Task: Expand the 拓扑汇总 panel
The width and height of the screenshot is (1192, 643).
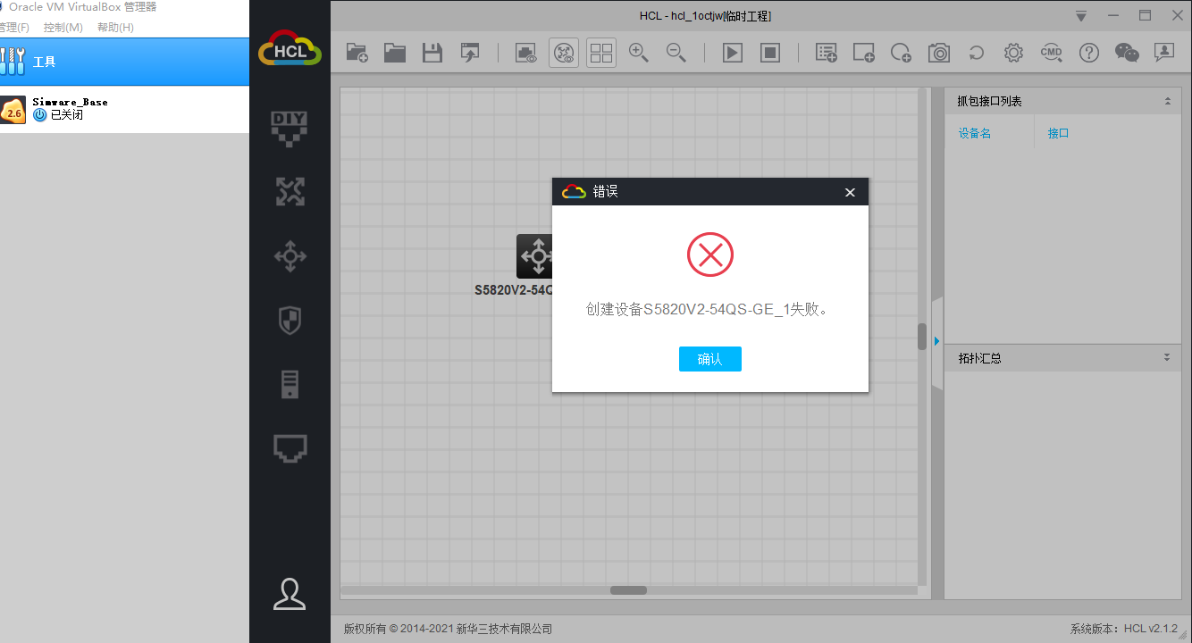Action: tap(1167, 357)
